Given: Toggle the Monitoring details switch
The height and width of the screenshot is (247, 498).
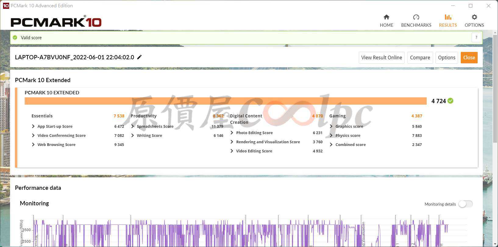Looking at the screenshot, I should click(x=465, y=204).
